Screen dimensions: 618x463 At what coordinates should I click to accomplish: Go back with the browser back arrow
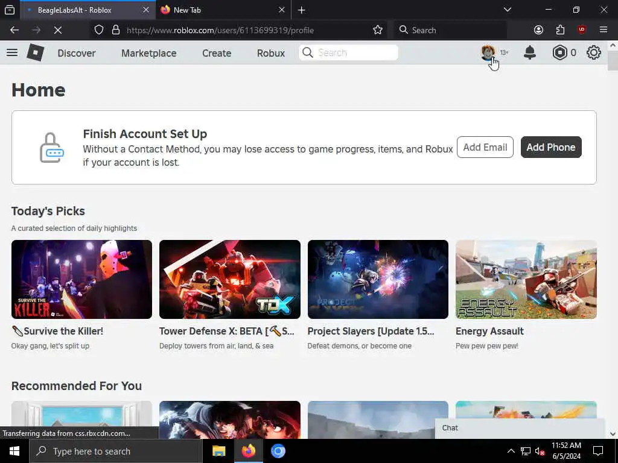tap(14, 30)
